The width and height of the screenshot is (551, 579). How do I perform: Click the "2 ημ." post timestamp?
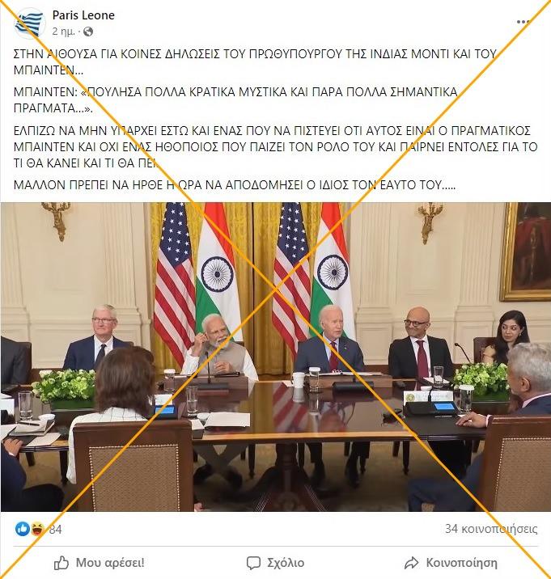(x=63, y=32)
